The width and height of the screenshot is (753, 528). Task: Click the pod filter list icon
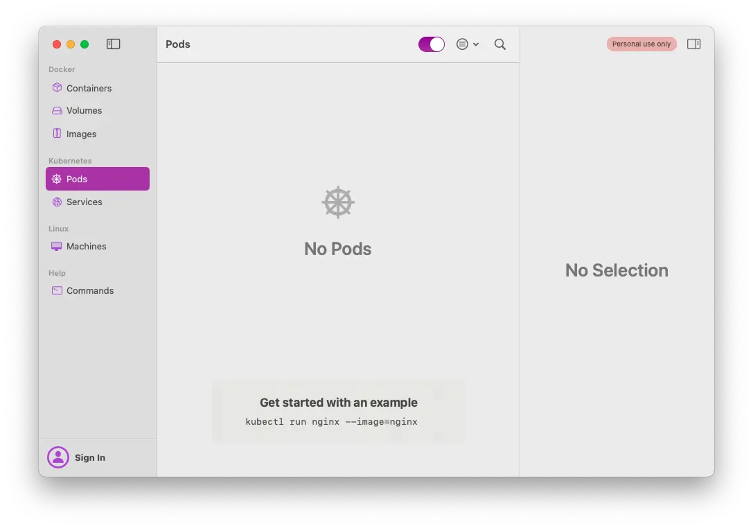462,44
